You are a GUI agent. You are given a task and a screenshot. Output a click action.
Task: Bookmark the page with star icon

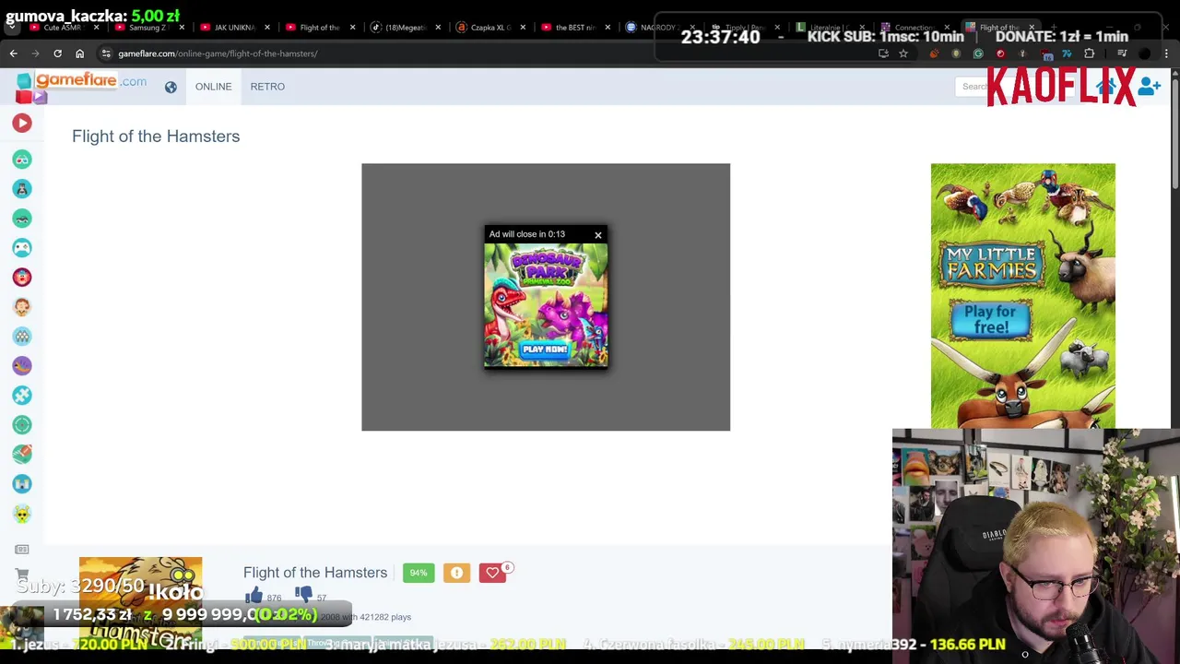point(903,53)
